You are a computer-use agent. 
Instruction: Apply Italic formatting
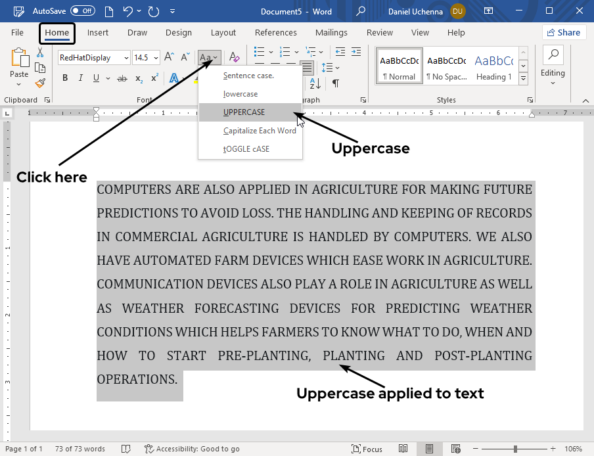81,78
